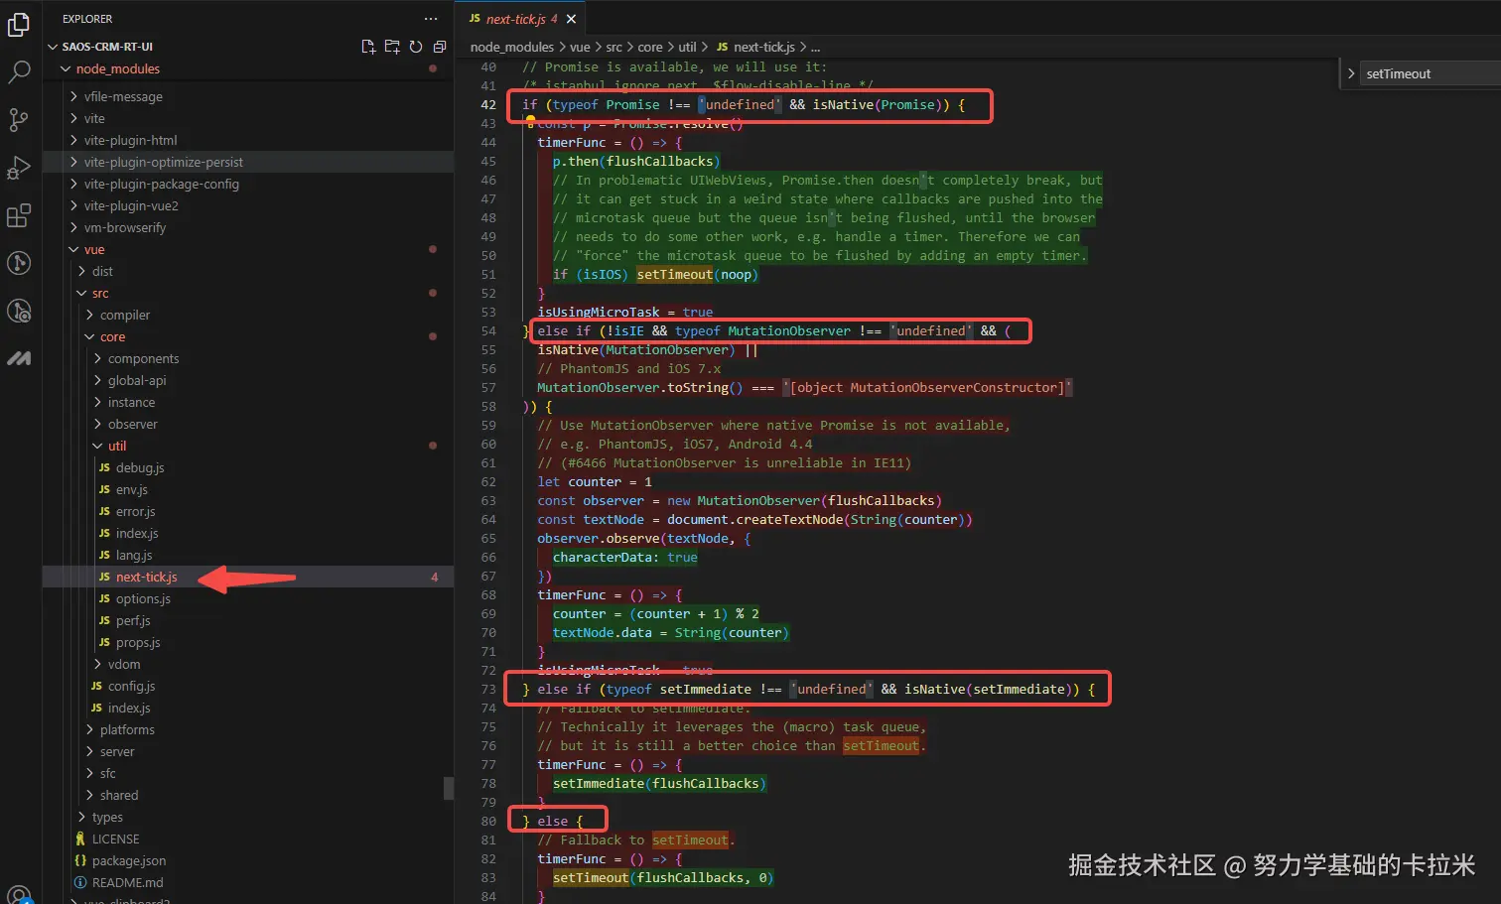The image size is (1501, 904).
Task: Click util in the breadcrumb path
Action: click(x=687, y=47)
